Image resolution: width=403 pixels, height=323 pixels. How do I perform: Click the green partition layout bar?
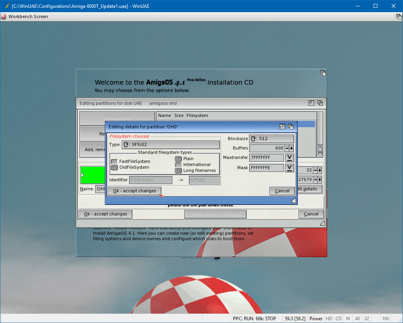(93, 175)
